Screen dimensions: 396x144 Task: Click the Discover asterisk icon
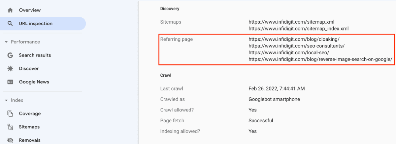point(10,69)
